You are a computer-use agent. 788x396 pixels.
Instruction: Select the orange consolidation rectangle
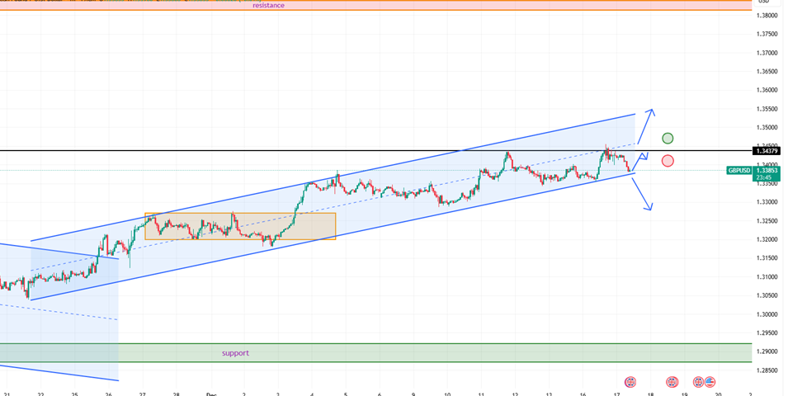coord(240,226)
